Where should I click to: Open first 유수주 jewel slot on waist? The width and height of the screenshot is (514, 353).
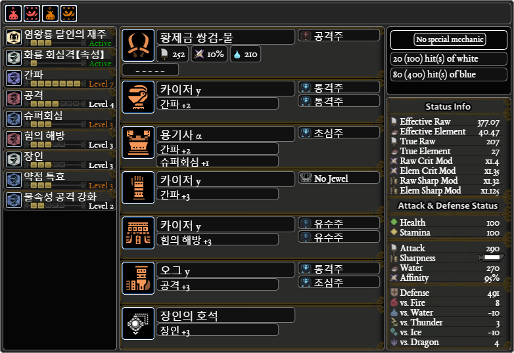tap(339, 223)
